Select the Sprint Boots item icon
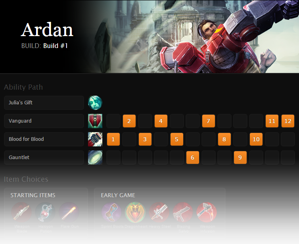The width and height of the screenshot is (299, 244). (112, 212)
